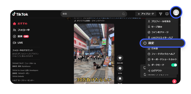This screenshot has height=94, width=191.
Task: Open おすすめ in sidebar
Action: click(x=20, y=23)
